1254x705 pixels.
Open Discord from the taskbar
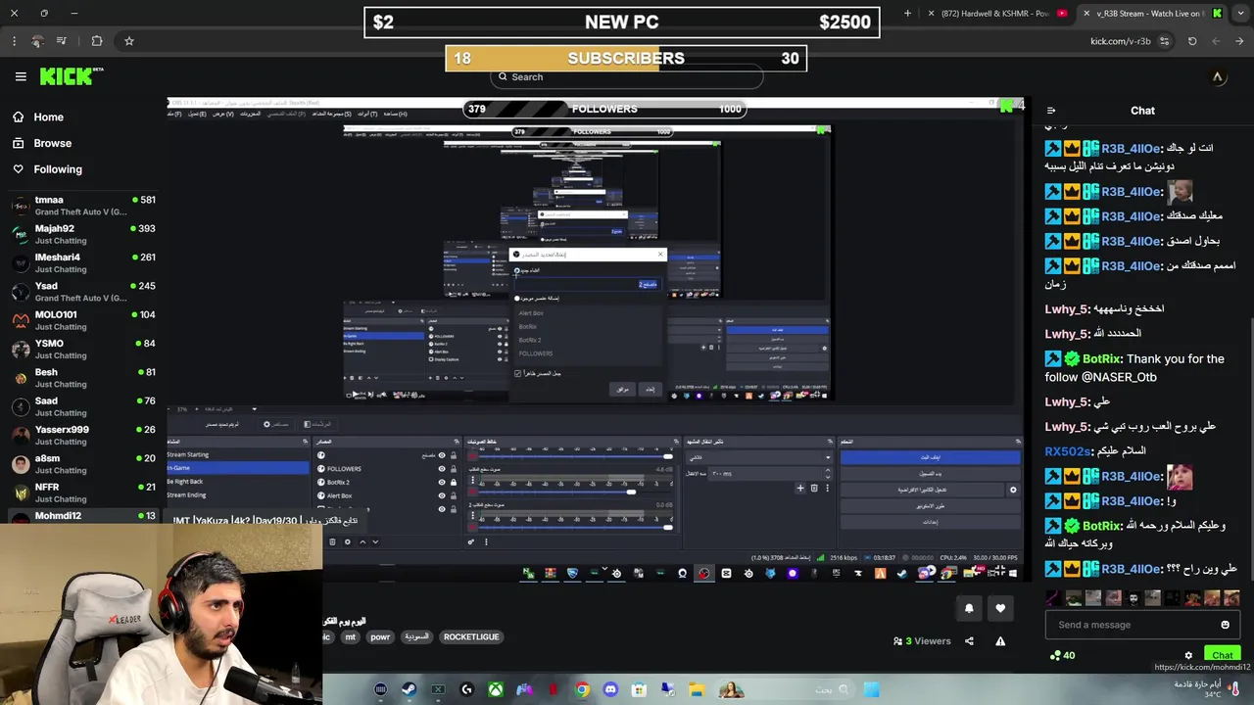[611, 689]
